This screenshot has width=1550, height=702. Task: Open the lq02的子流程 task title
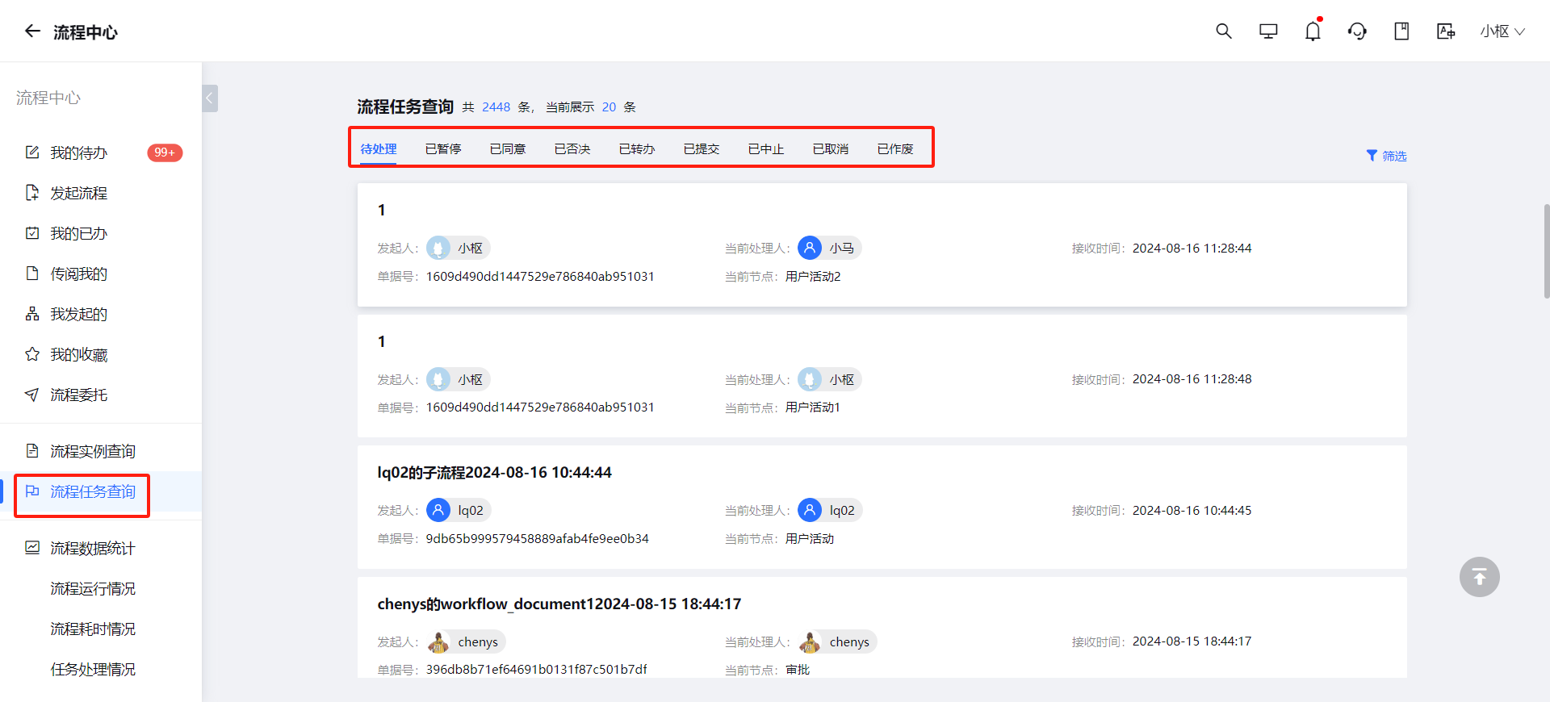click(x=494, y=473)
